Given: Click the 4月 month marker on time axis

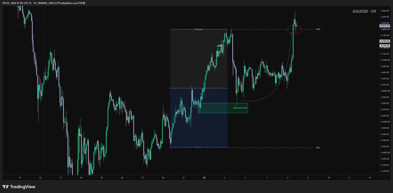Looking at the screenshot, I should pos(204,178).
